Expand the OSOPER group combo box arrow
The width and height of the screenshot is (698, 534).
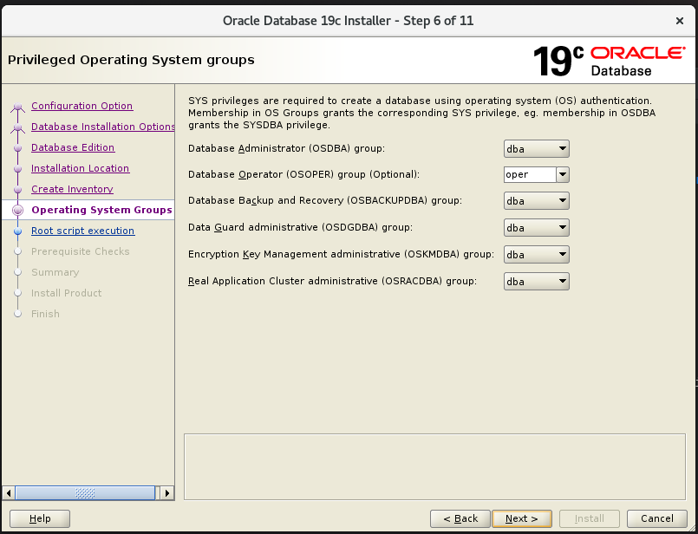tap(563, 174)
